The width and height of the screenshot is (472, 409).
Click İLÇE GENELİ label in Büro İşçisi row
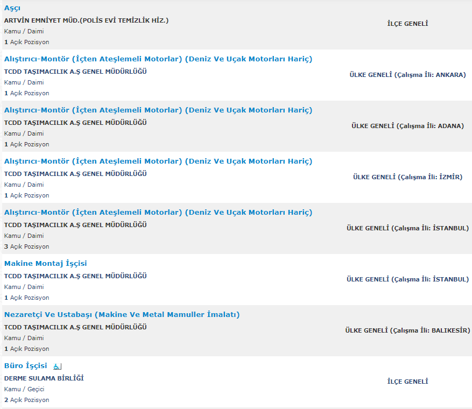point(407,382)
